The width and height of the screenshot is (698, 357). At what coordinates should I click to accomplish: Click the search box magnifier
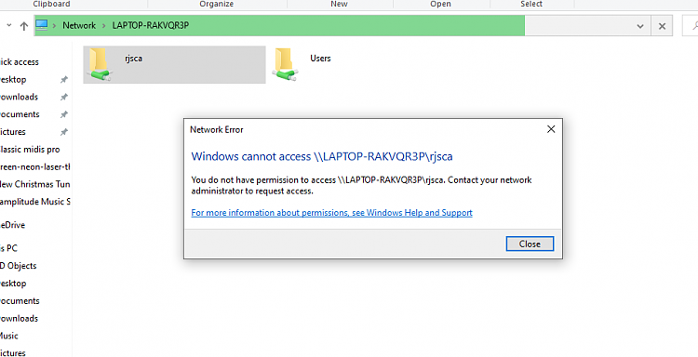pyautogui.click(x=695, y=26)
